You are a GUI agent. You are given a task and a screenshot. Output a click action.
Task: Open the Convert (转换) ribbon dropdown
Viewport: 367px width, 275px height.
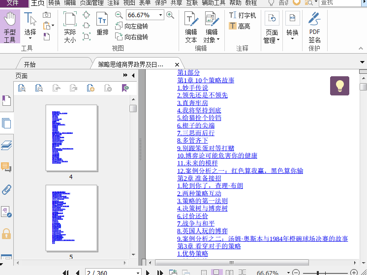[x=292, y=26]
